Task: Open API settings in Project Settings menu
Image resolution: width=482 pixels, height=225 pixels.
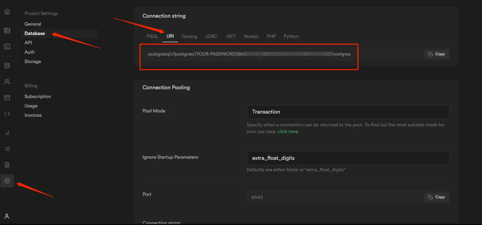Action: point(28,43)
